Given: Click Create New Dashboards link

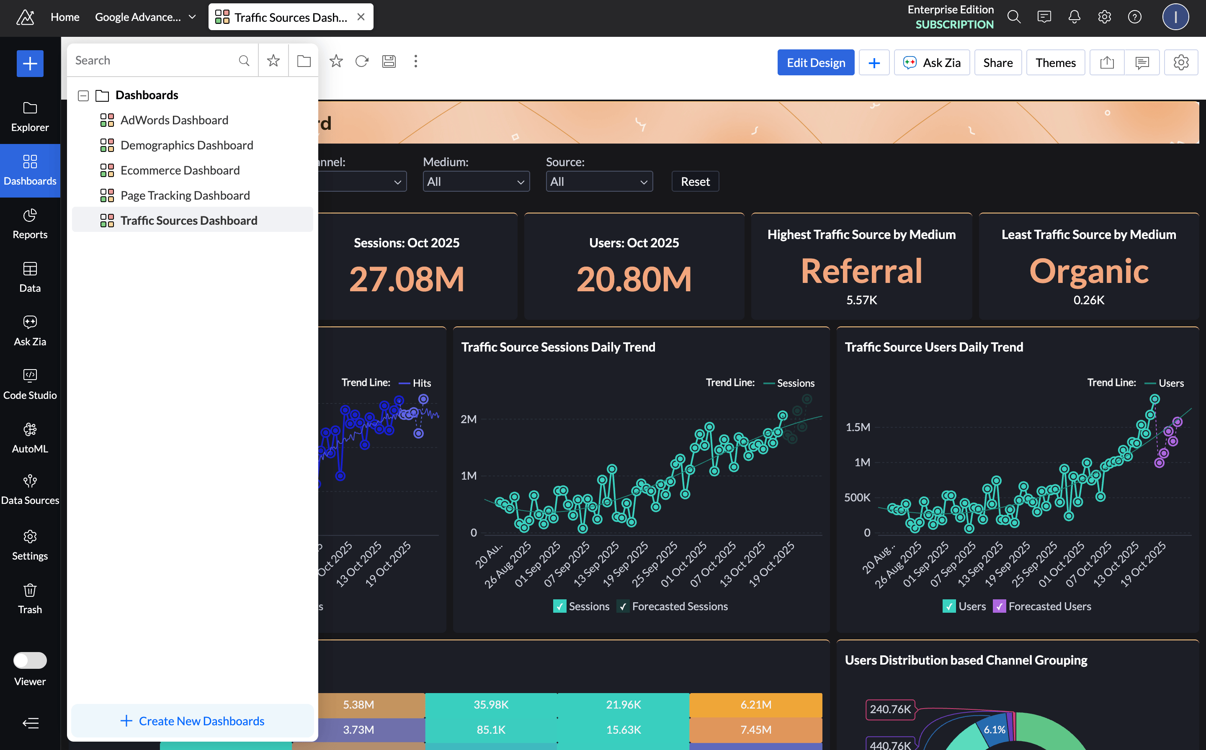Looking at the screenshot, I should click(192, 720).
